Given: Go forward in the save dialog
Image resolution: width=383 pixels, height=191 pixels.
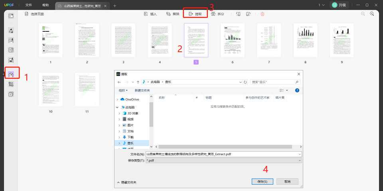Looking at the screenshot, I should point(127,82).
